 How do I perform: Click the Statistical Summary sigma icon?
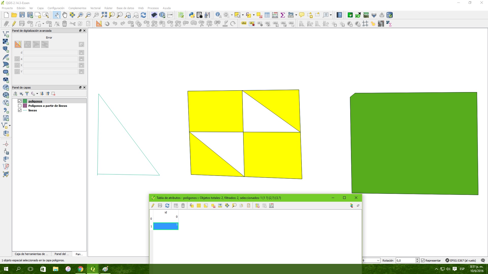point(283,15)
